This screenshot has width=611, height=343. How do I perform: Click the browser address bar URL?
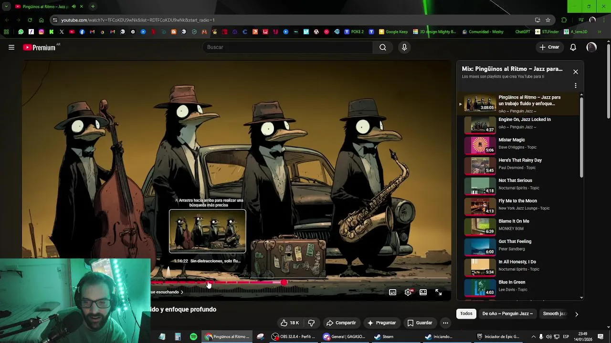click(x=137, y=20)
